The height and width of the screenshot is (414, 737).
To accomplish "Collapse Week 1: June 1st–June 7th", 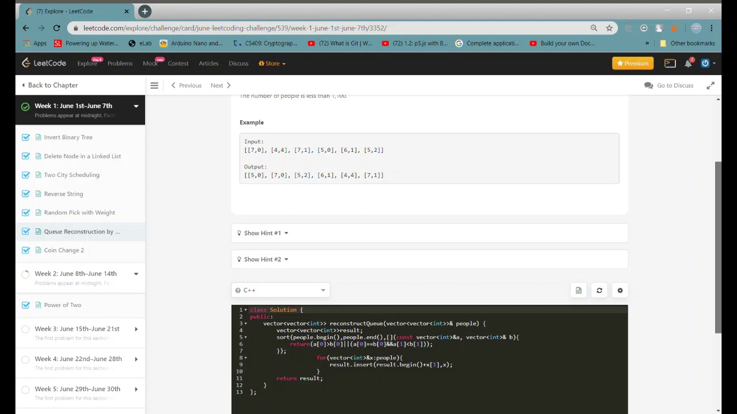I will coord(136,106).
